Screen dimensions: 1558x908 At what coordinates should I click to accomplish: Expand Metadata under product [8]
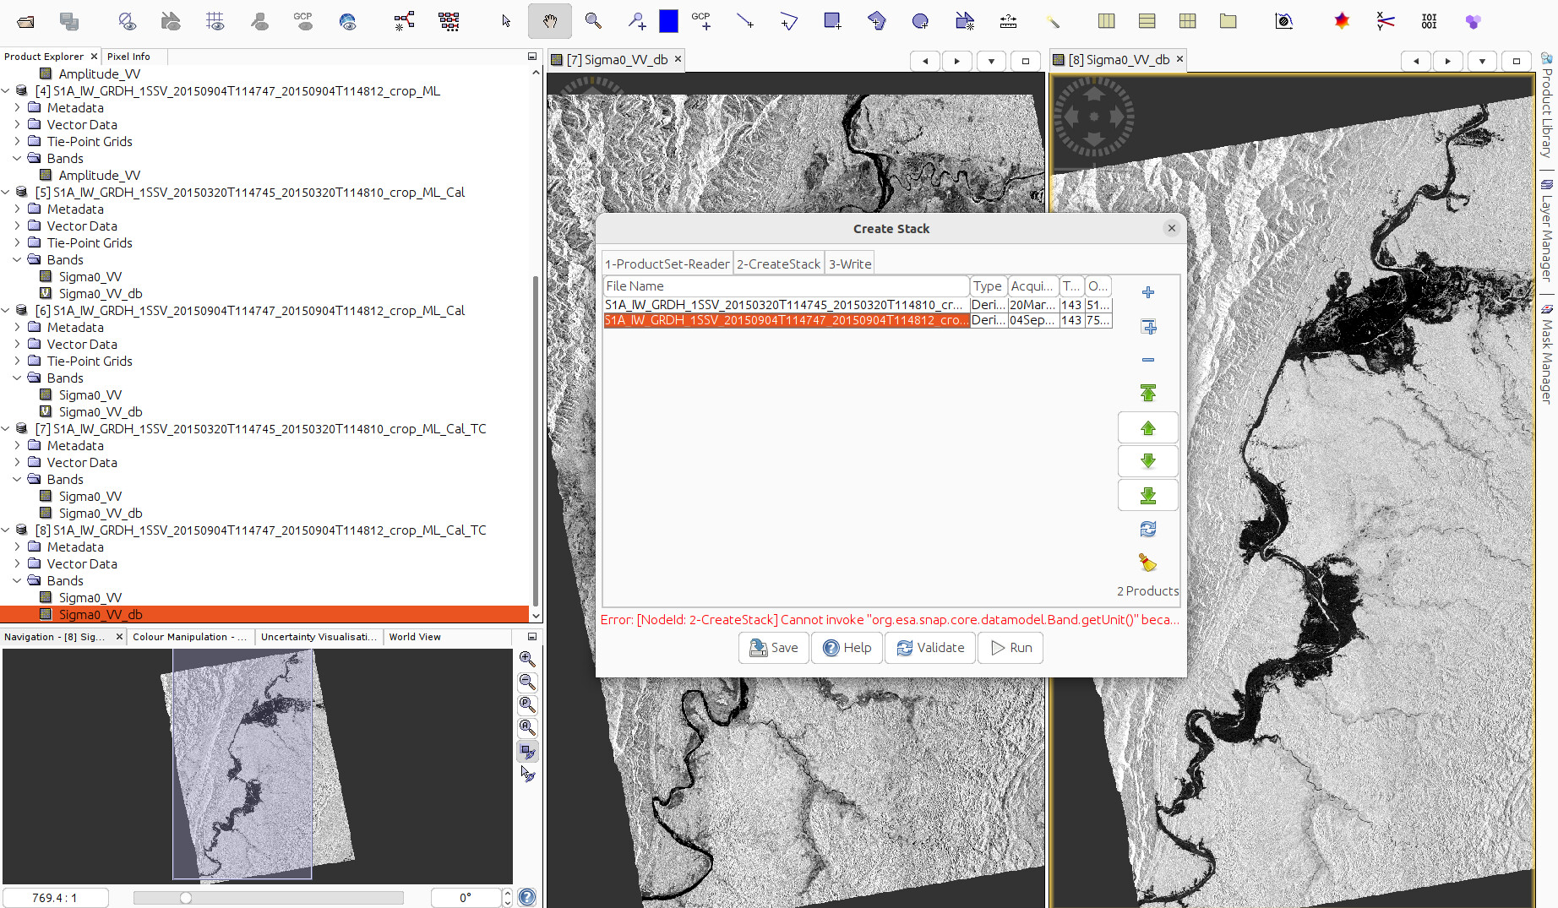tap(17, 547)
